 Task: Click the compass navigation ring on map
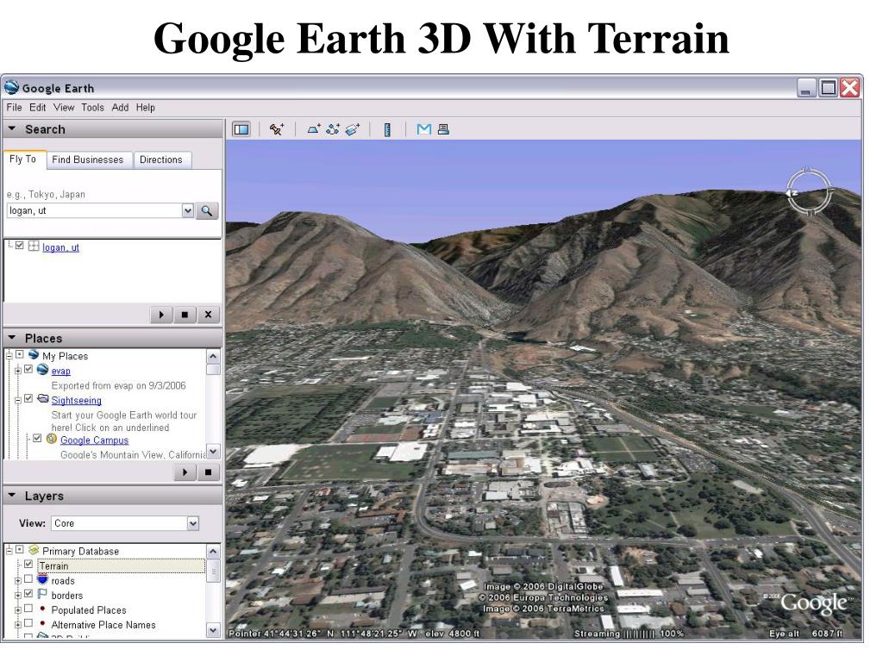click(x=808, y=192)
